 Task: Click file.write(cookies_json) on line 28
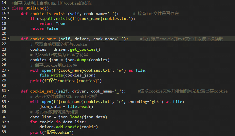pyautogui.click(x=67, y=75)
